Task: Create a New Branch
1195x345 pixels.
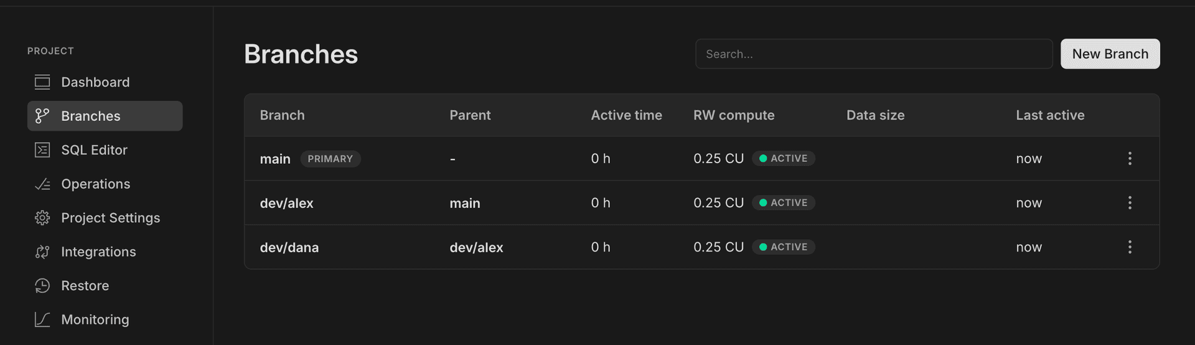Action: (x=1110, y=54)
